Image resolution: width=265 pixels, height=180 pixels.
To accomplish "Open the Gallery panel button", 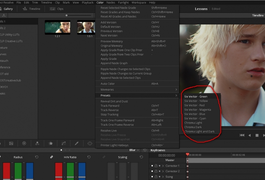I will coord(8,9).
